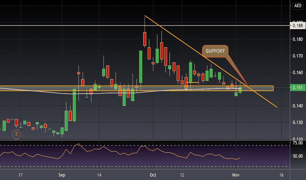306x180 pixels.
Task: Open the AED currency selector
Action: click(x=298, y=6)
